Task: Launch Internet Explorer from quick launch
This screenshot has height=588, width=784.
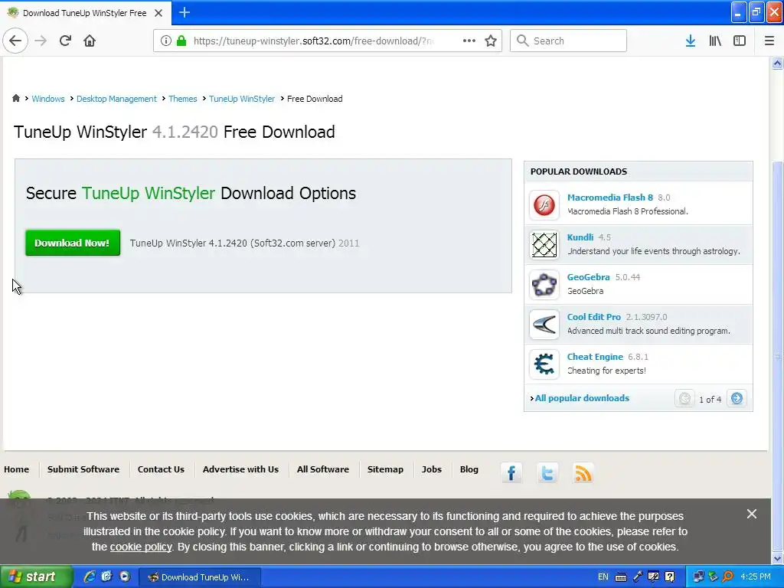Action: pos(90,577)
